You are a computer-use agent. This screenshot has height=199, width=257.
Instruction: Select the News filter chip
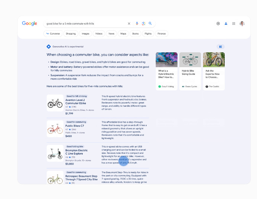click(111, 33)
